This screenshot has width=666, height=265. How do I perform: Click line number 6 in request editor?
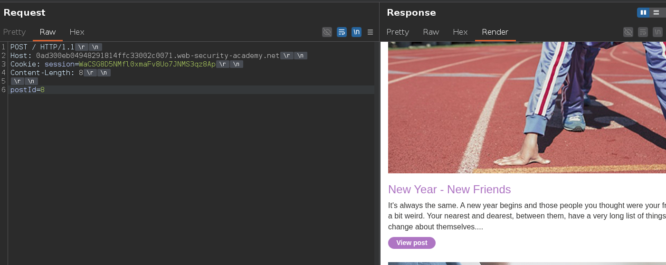point(3,90)
